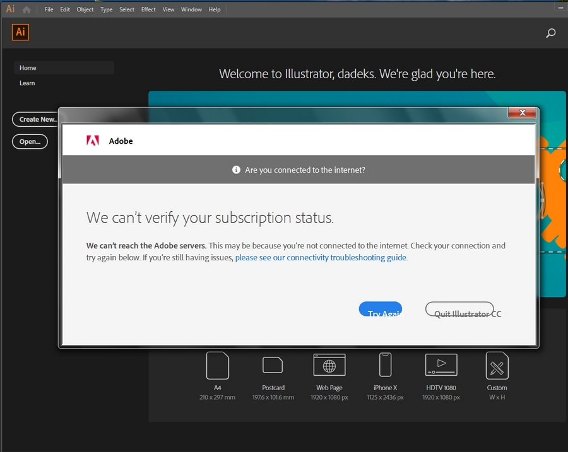Click the 'Are you connected to the internet?' banner text

click(x=305, y=170)
